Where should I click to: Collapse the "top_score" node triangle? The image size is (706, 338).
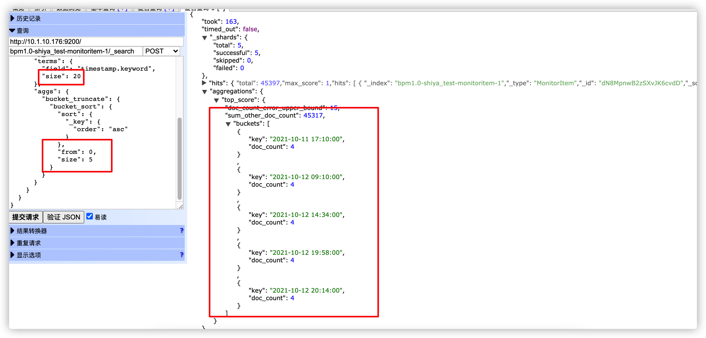tap(216, 100)
